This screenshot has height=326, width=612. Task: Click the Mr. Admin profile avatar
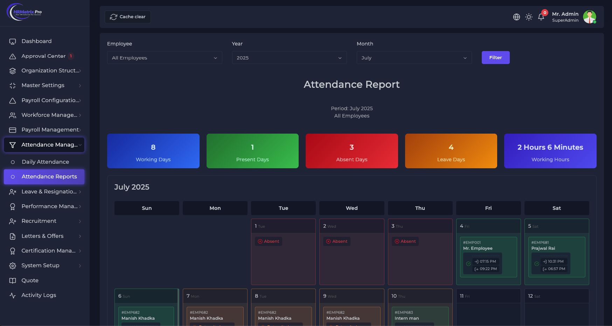click(x=589, y=17)
